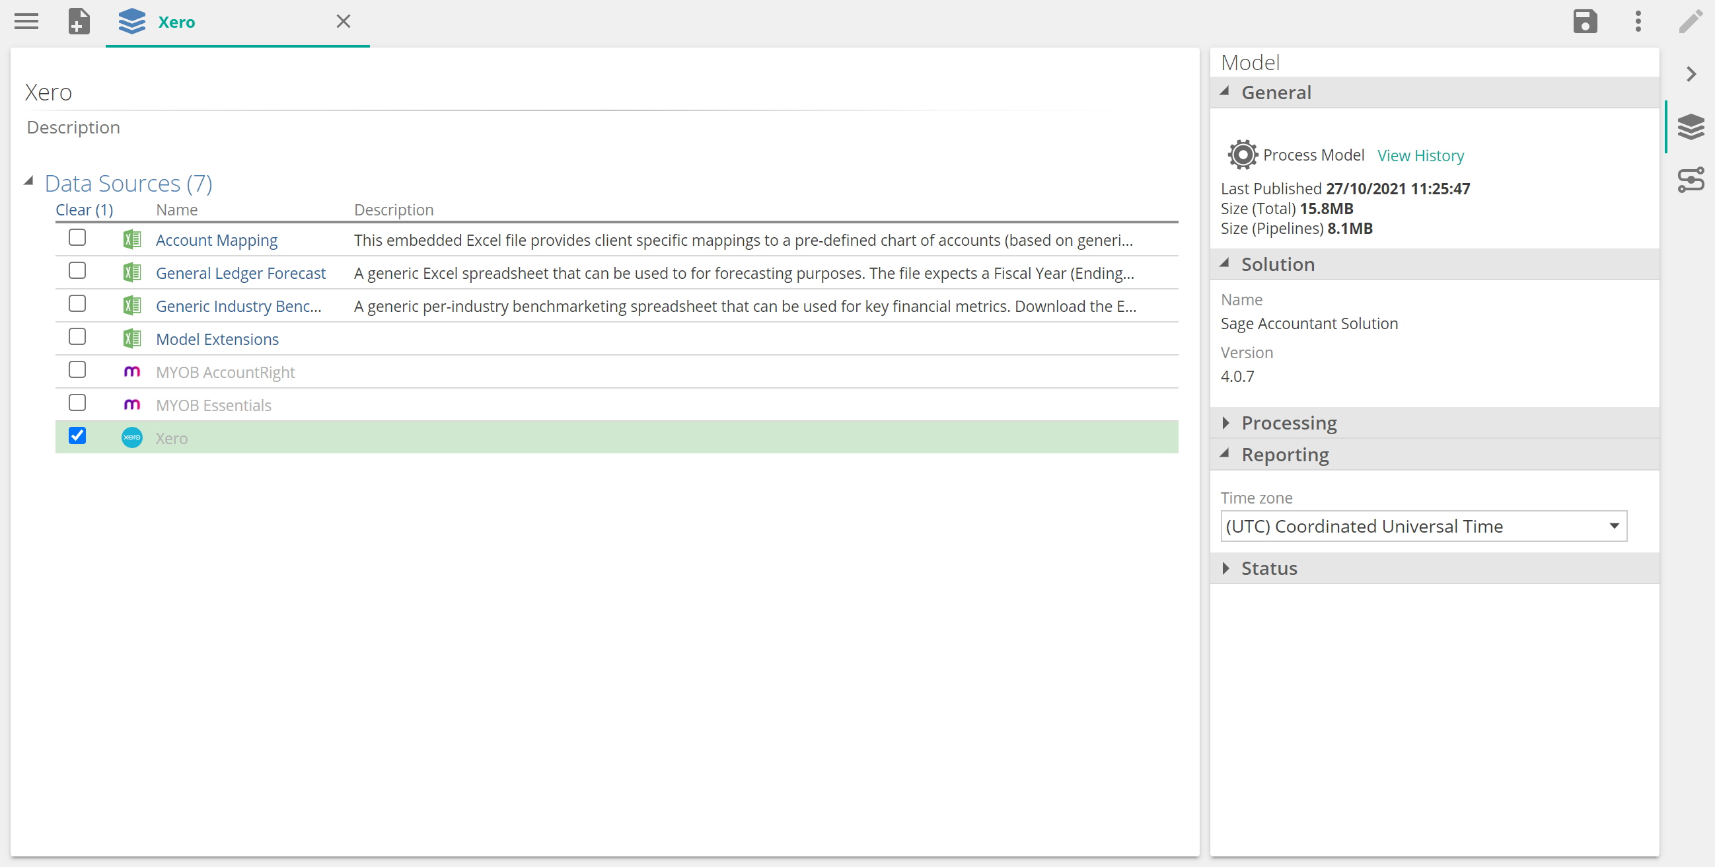
Task: Collapse the Solution section
Action: (1224, 264)
